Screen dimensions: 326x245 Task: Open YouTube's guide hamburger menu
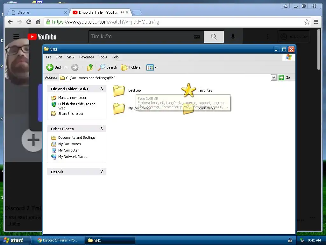[16, 37]
